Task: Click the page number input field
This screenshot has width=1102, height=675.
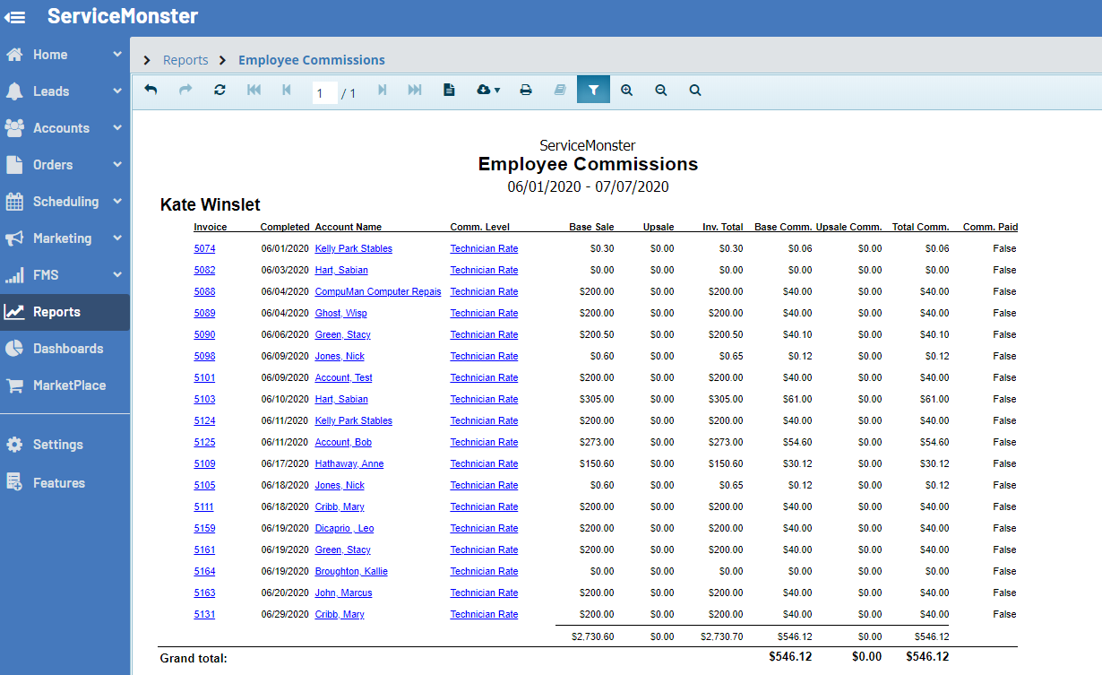Action: coord(324,92)
